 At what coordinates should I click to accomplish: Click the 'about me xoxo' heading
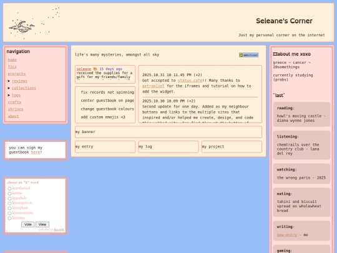(x=291, y=54)
